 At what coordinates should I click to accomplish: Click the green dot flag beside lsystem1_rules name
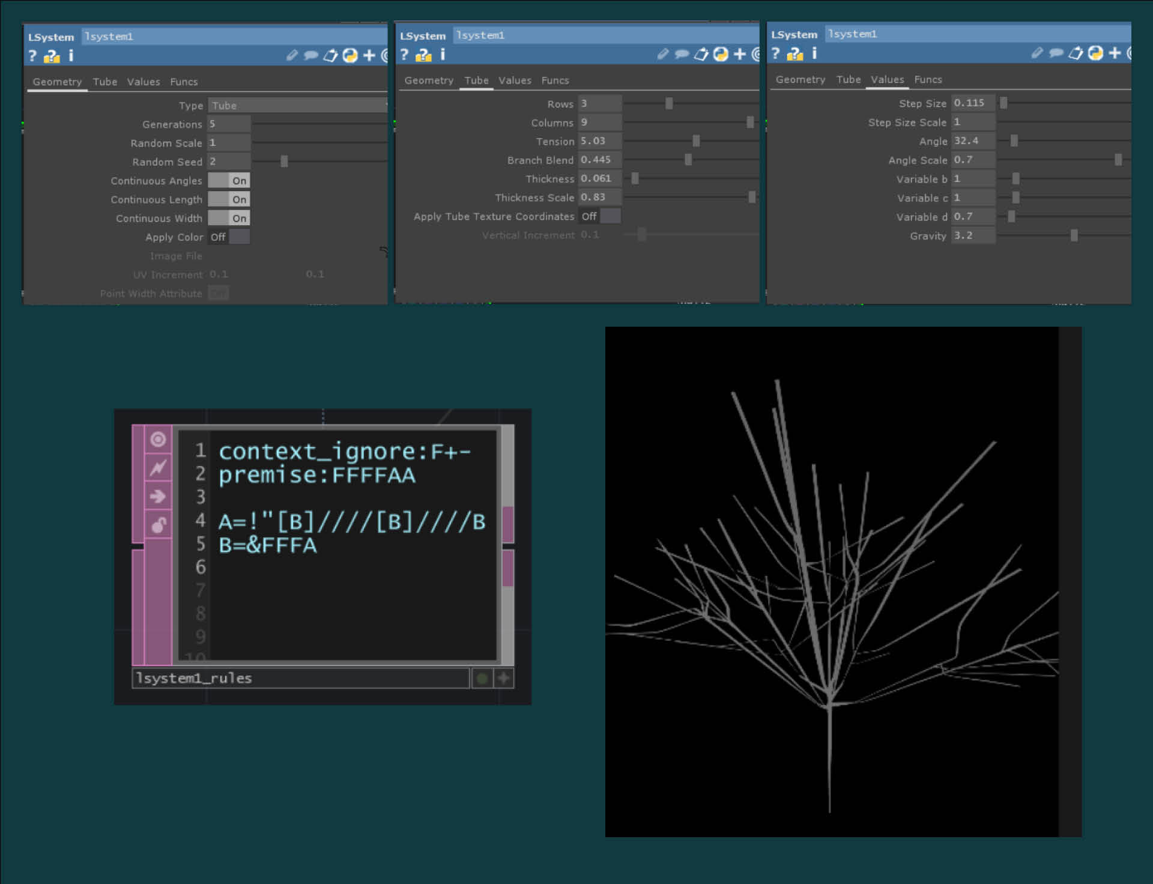(x=482, y=679)
